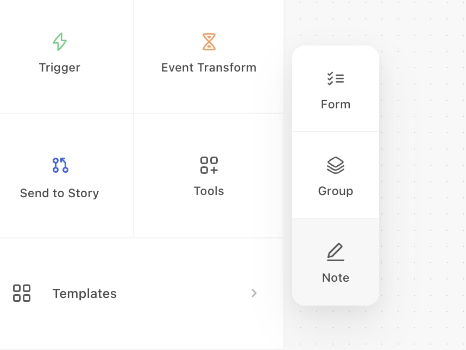Click the Form checklist icon
The width and height of the screenshot is (466, 350).
pyautogui.click(x=336, y=79)
